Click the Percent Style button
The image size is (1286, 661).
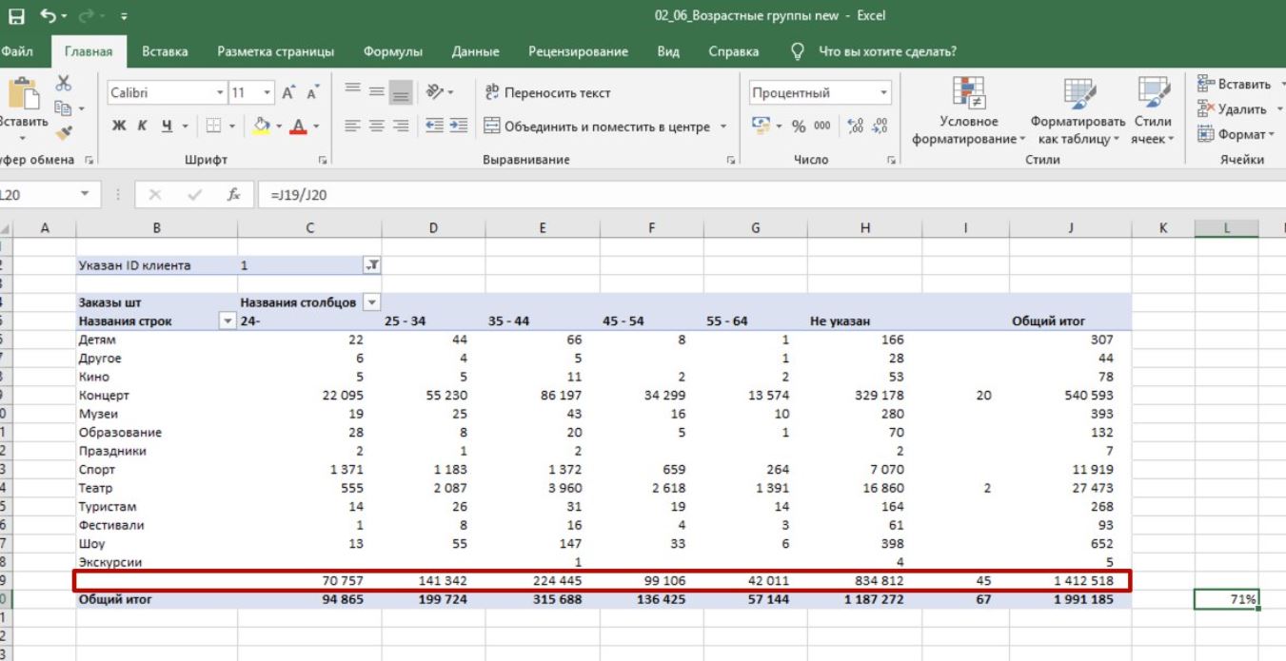tap(800, 126)
